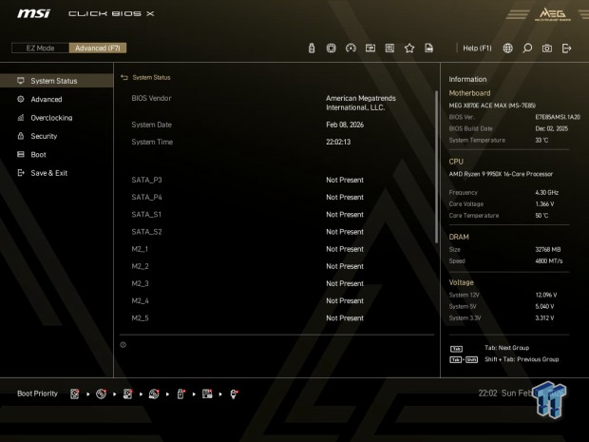Click the Motherboard heading in Information panel
589x442 pixels.
click(469, 93)
